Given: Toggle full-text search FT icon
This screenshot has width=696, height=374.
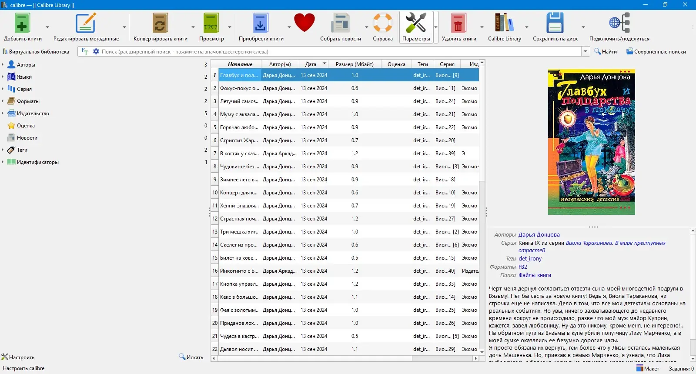Looking at the screenshot, I should (85, 51).
